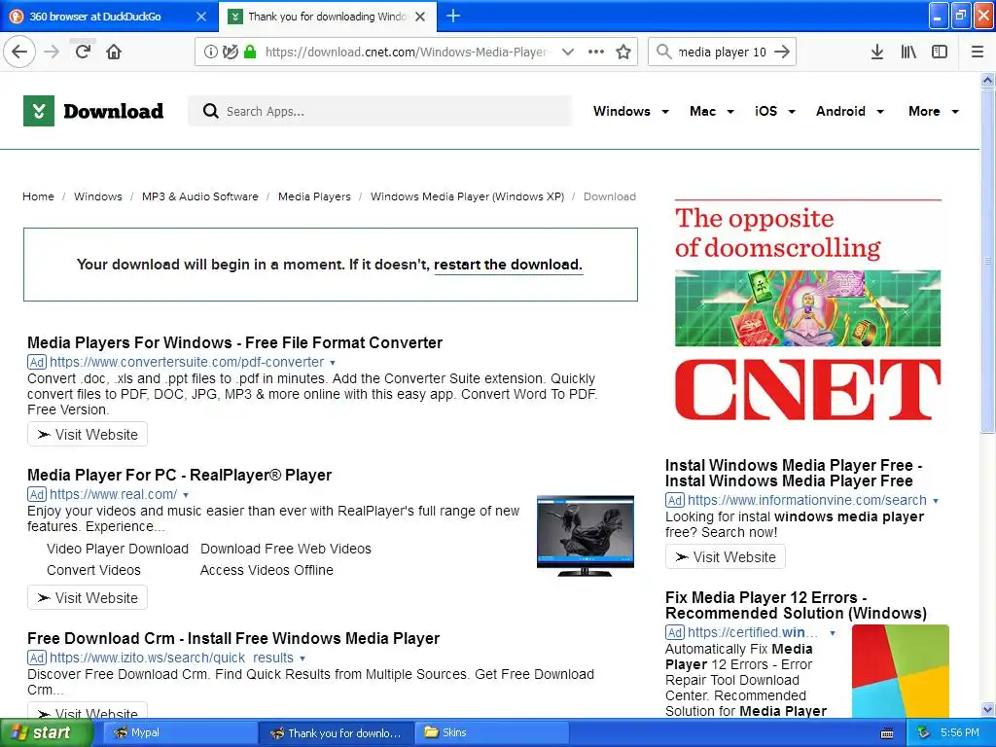The width and height of the screenshot is (996, 747).
Task: Click the Ad badge beside convertersuite.com link
Action: [37, 362]
